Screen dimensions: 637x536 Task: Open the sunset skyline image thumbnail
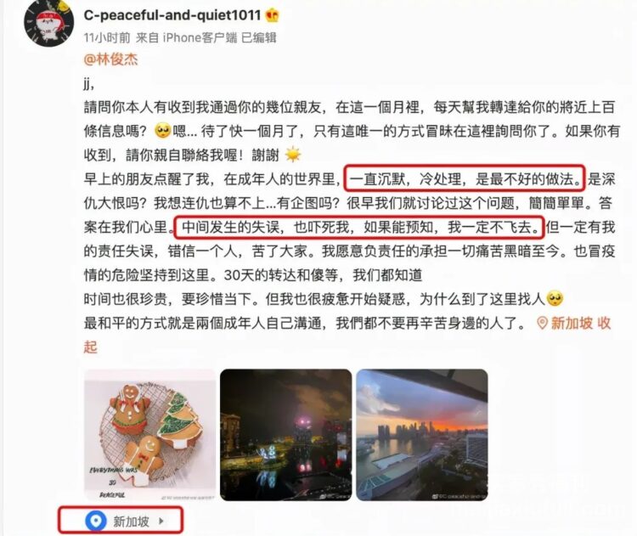click(421, 435)
